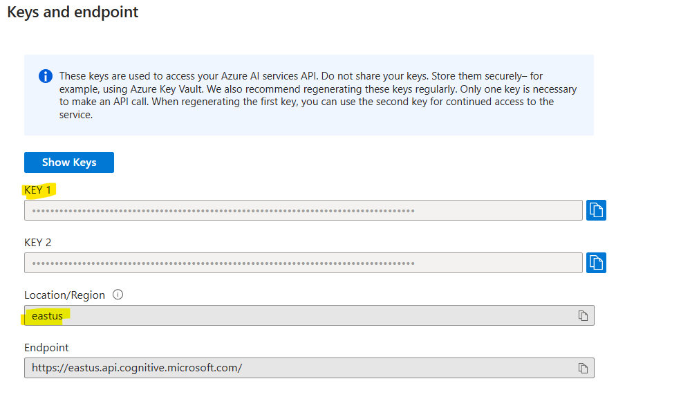
Task: Open the Location/Region info tooltip icon
Action: point(118,295)
